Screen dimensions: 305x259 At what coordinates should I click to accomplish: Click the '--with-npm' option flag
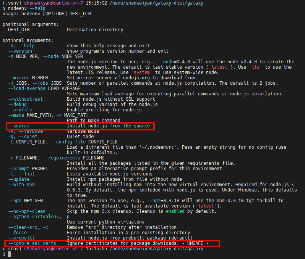coord(21,185)
